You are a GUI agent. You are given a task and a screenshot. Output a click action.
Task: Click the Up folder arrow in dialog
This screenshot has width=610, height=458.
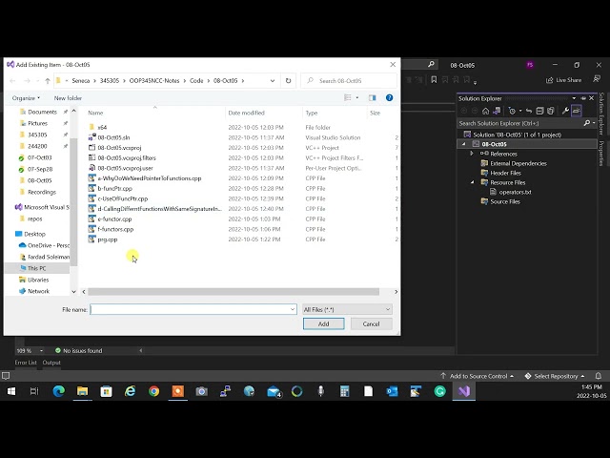point(48,81)
